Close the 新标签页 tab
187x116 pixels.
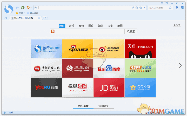tap(39, 18)
